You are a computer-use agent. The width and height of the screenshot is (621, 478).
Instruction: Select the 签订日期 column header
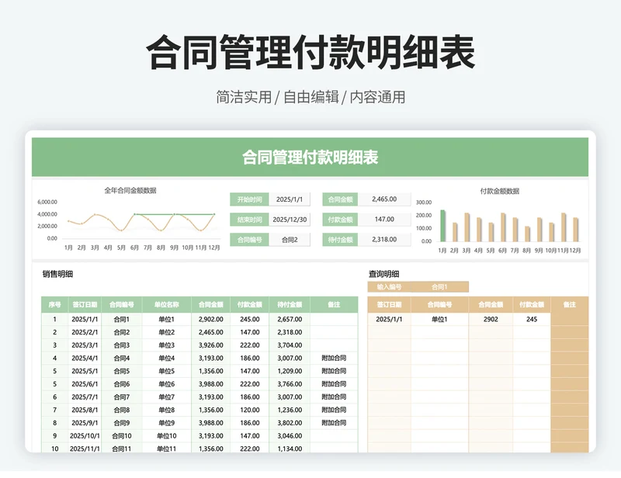point(83,303)
